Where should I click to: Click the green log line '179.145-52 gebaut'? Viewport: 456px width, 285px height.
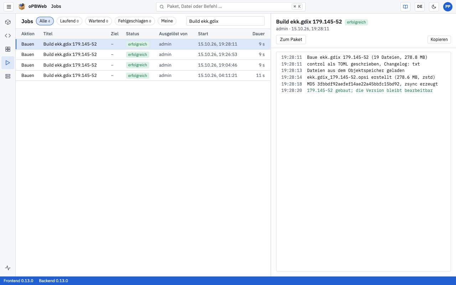363,90
